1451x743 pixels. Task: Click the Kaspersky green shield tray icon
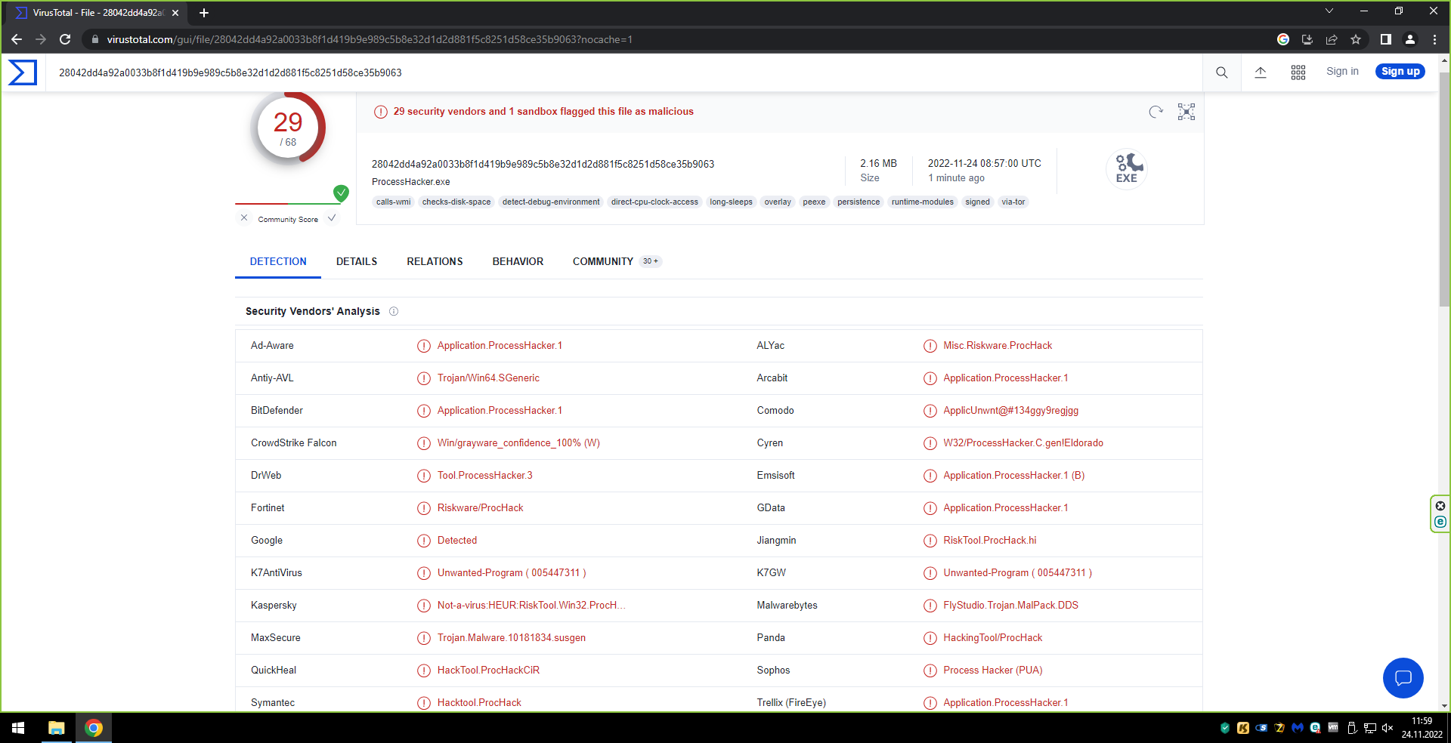pyautogui.click(x=1225, y=728)
